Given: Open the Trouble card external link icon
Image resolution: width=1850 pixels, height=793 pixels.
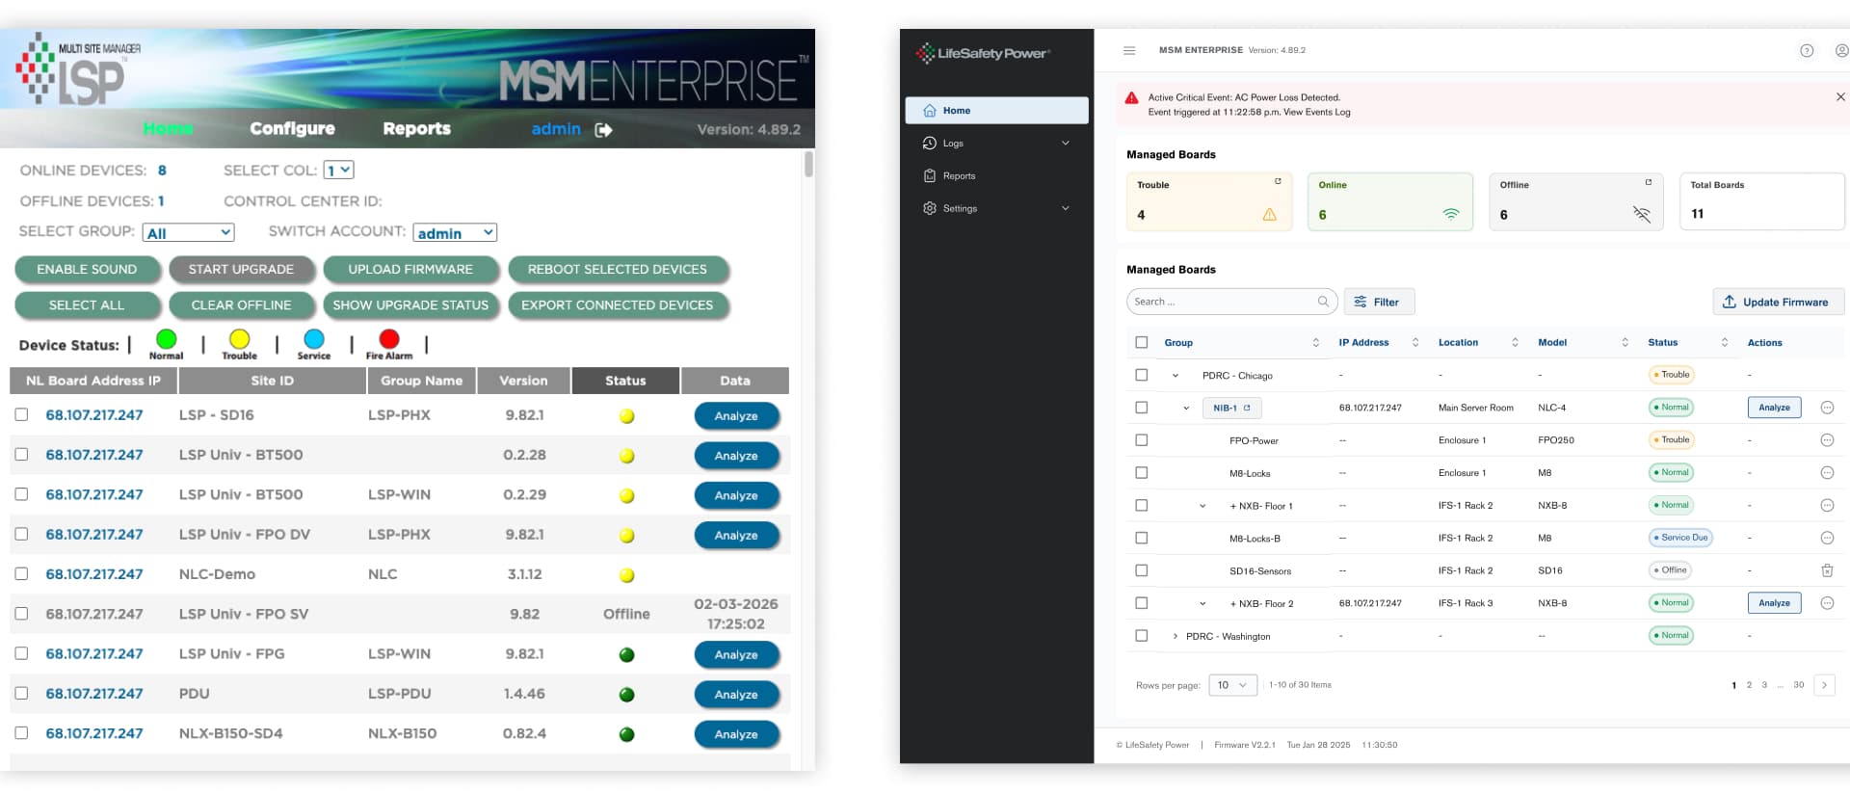Looking at the screenshot, I should tap(1278, 181).
